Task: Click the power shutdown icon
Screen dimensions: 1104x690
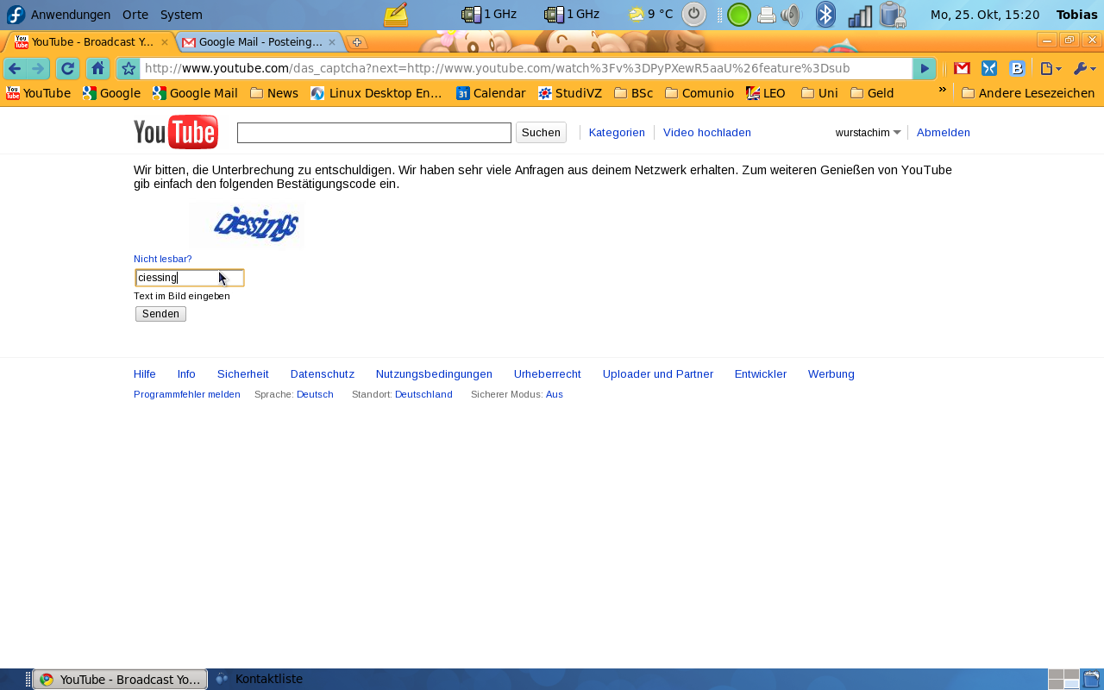Action: pyautogui.click(x=694, y=14)
